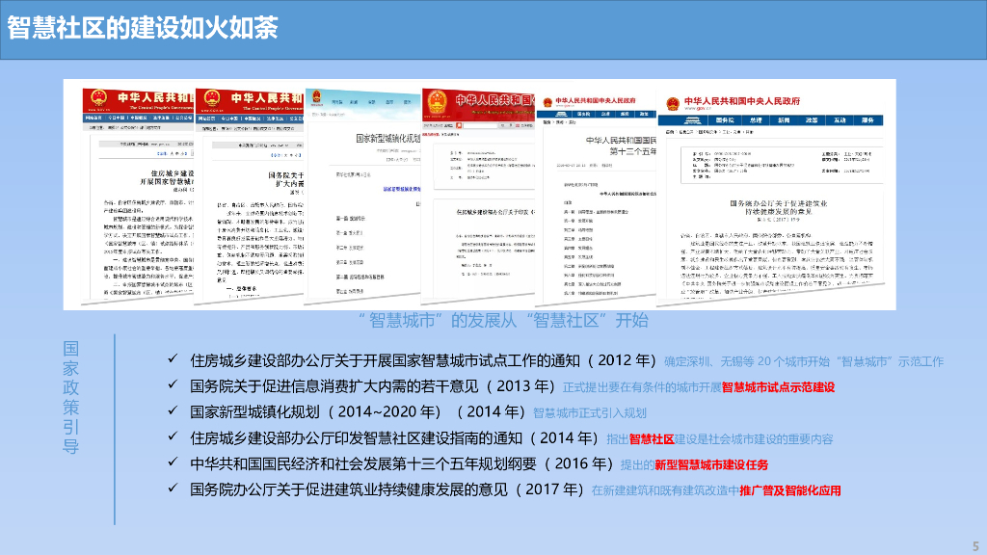Open 服务 tab in the rightmost document nav
The image size is (987, 555).
pyautogui.click(x=867, y=120)
